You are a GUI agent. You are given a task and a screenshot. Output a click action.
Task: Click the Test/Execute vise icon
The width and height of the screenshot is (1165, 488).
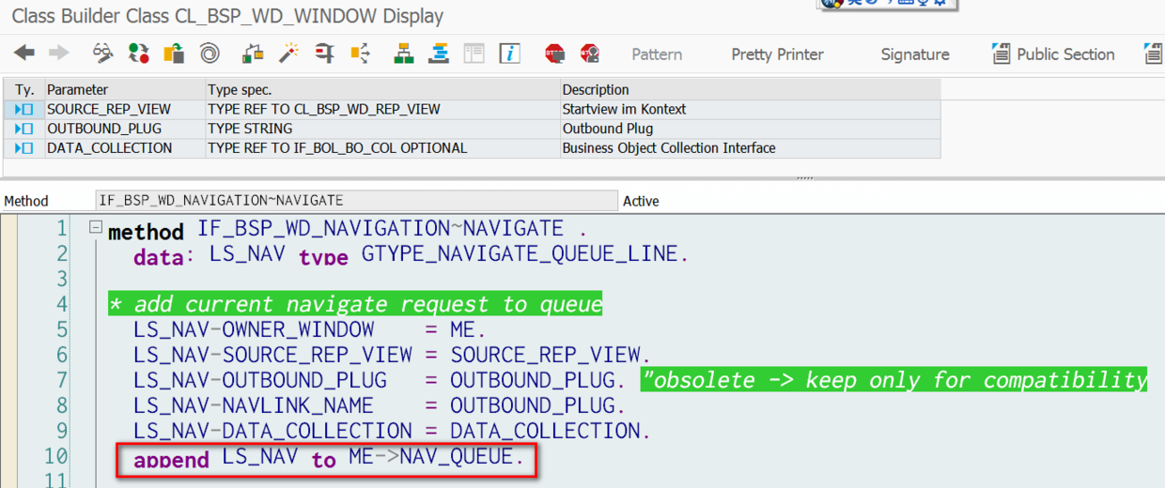pos(324,53)
